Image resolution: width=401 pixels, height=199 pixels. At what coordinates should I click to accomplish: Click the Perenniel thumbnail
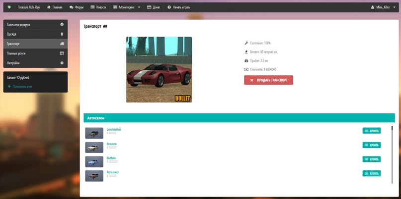click(94, 176)
